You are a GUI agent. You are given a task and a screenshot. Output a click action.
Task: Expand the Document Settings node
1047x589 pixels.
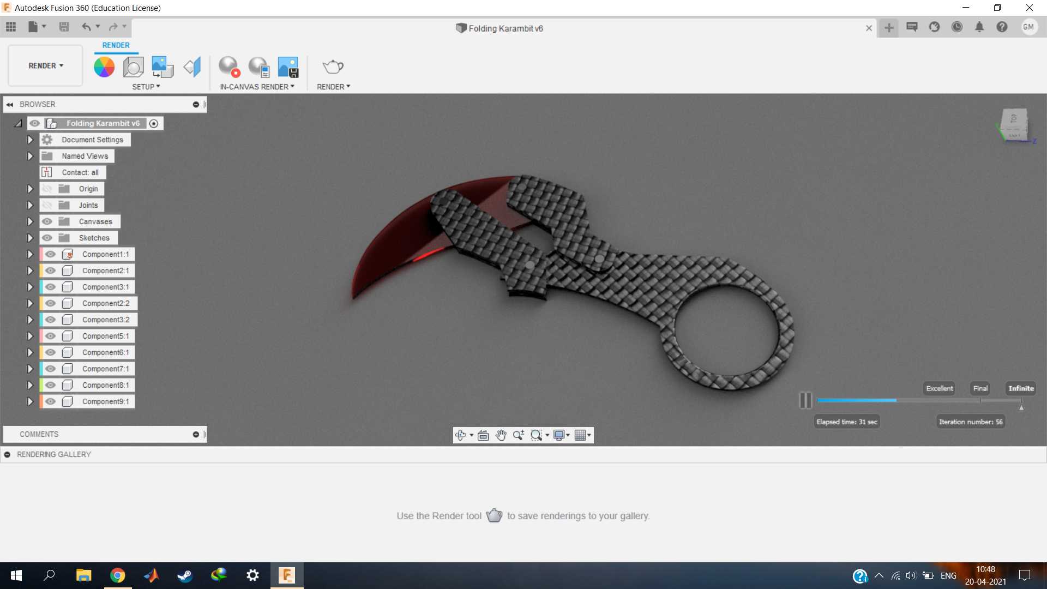[30, 140]
